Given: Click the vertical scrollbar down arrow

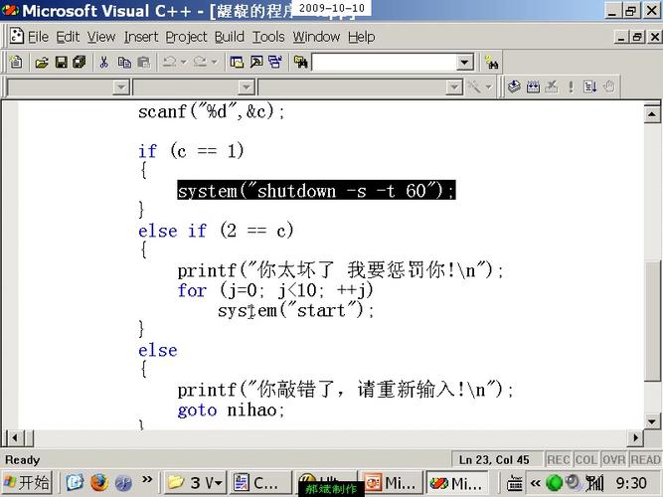Looking at the screenshot, I should click(x=652, y=421).
